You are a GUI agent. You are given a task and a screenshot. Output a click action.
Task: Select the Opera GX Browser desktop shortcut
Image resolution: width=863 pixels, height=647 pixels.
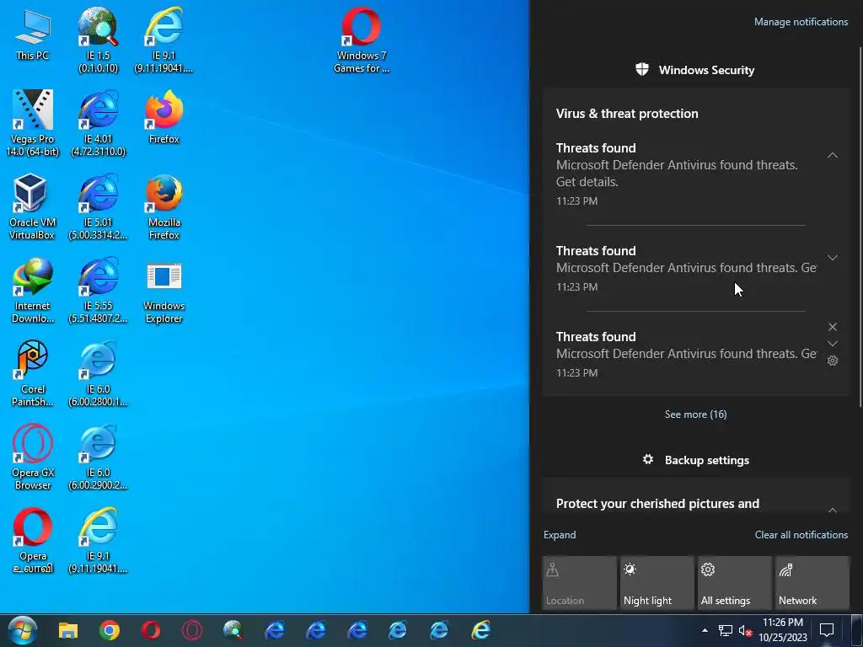click(33, 457)
